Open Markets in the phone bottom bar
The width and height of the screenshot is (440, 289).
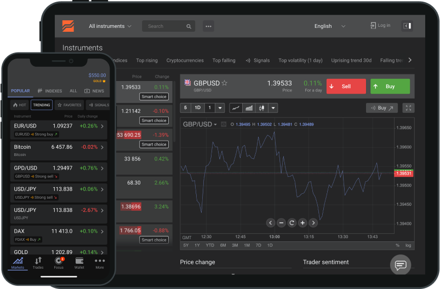18,263
